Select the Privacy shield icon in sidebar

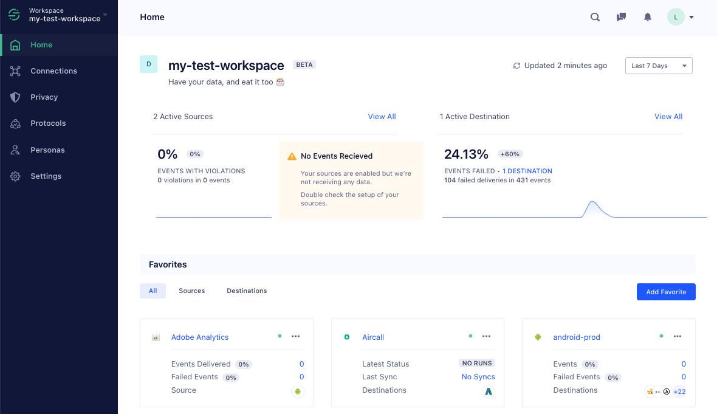pos(15,97)
